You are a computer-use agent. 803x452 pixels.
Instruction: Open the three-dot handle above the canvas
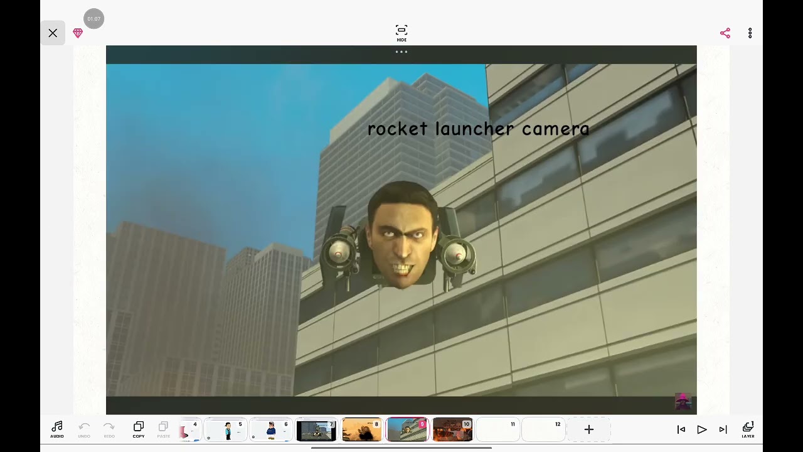click(401, 52)
